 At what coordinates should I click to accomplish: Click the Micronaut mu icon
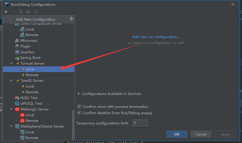coord(17,41)
